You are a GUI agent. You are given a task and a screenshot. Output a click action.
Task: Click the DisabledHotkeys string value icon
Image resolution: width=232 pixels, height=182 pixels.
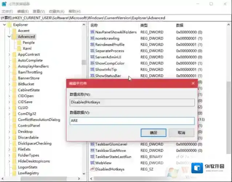point(92,169)
